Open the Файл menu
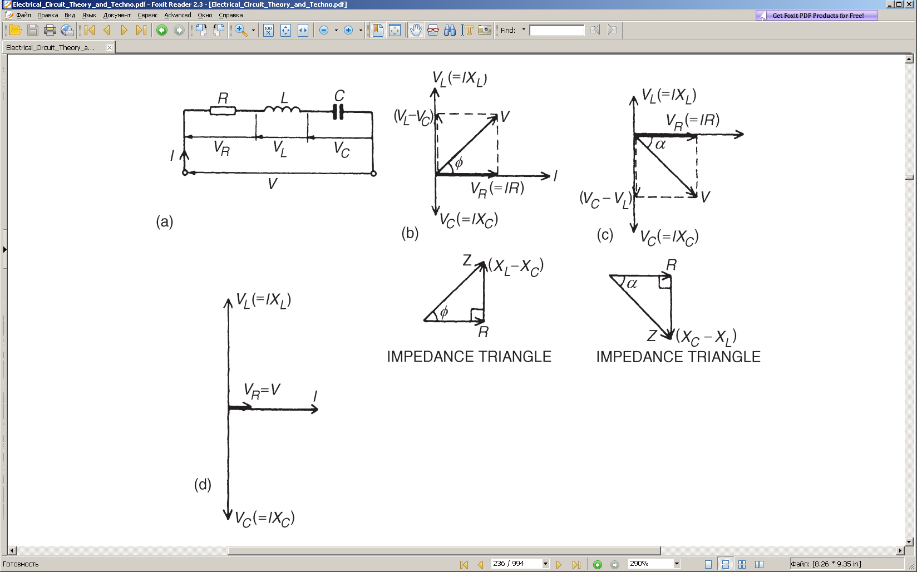 click(x=23, y=15)
